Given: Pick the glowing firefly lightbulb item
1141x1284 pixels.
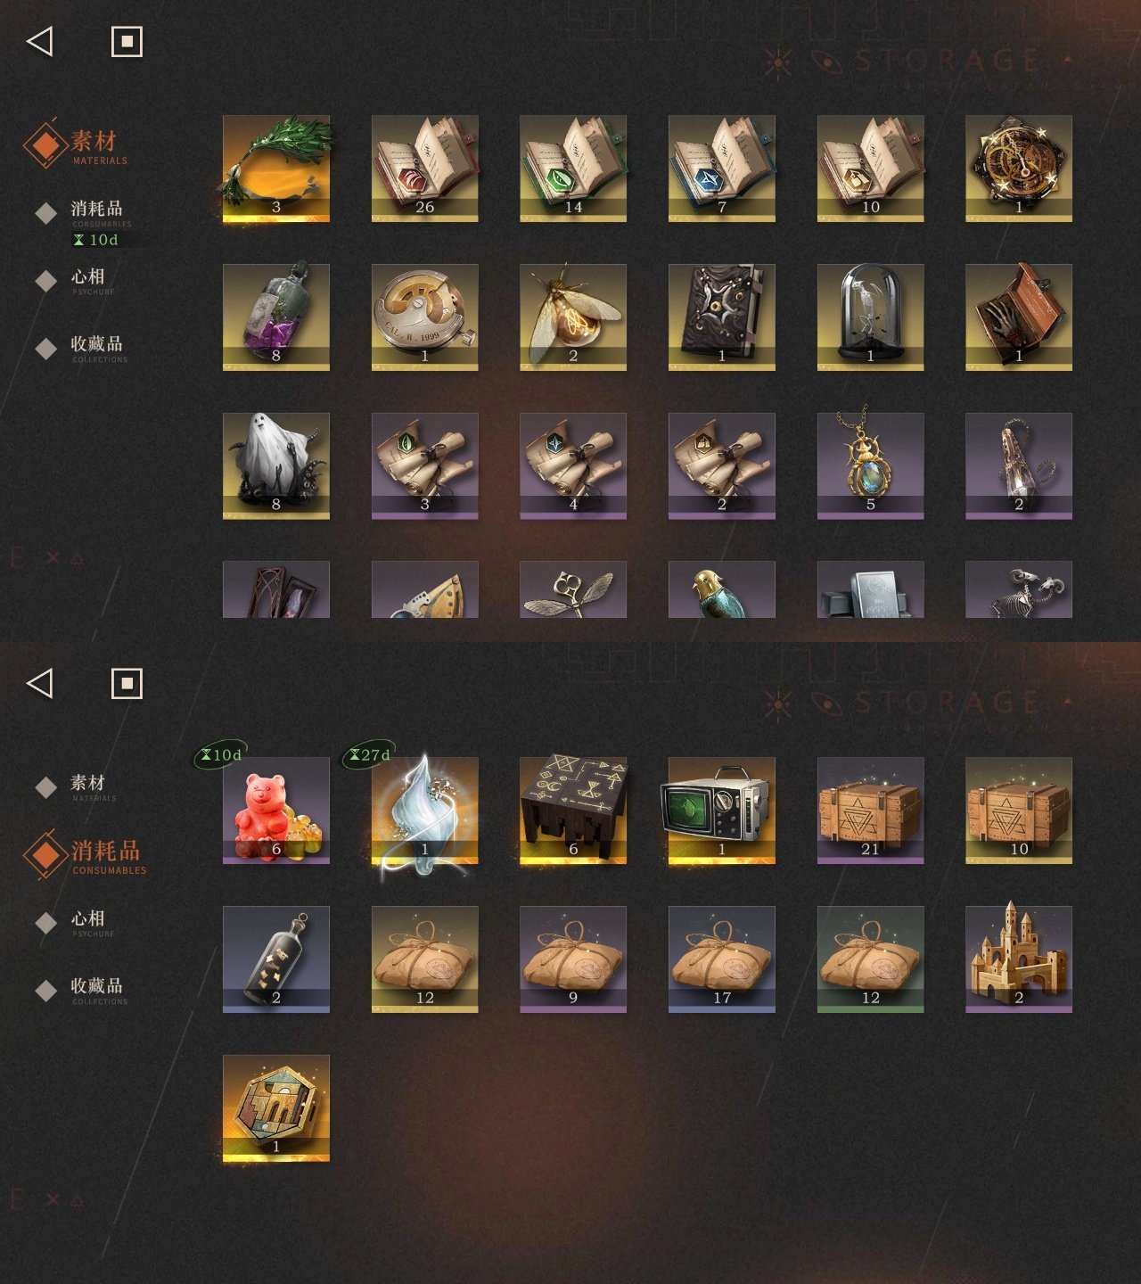Looking at the screenshot, I should 573,317.
